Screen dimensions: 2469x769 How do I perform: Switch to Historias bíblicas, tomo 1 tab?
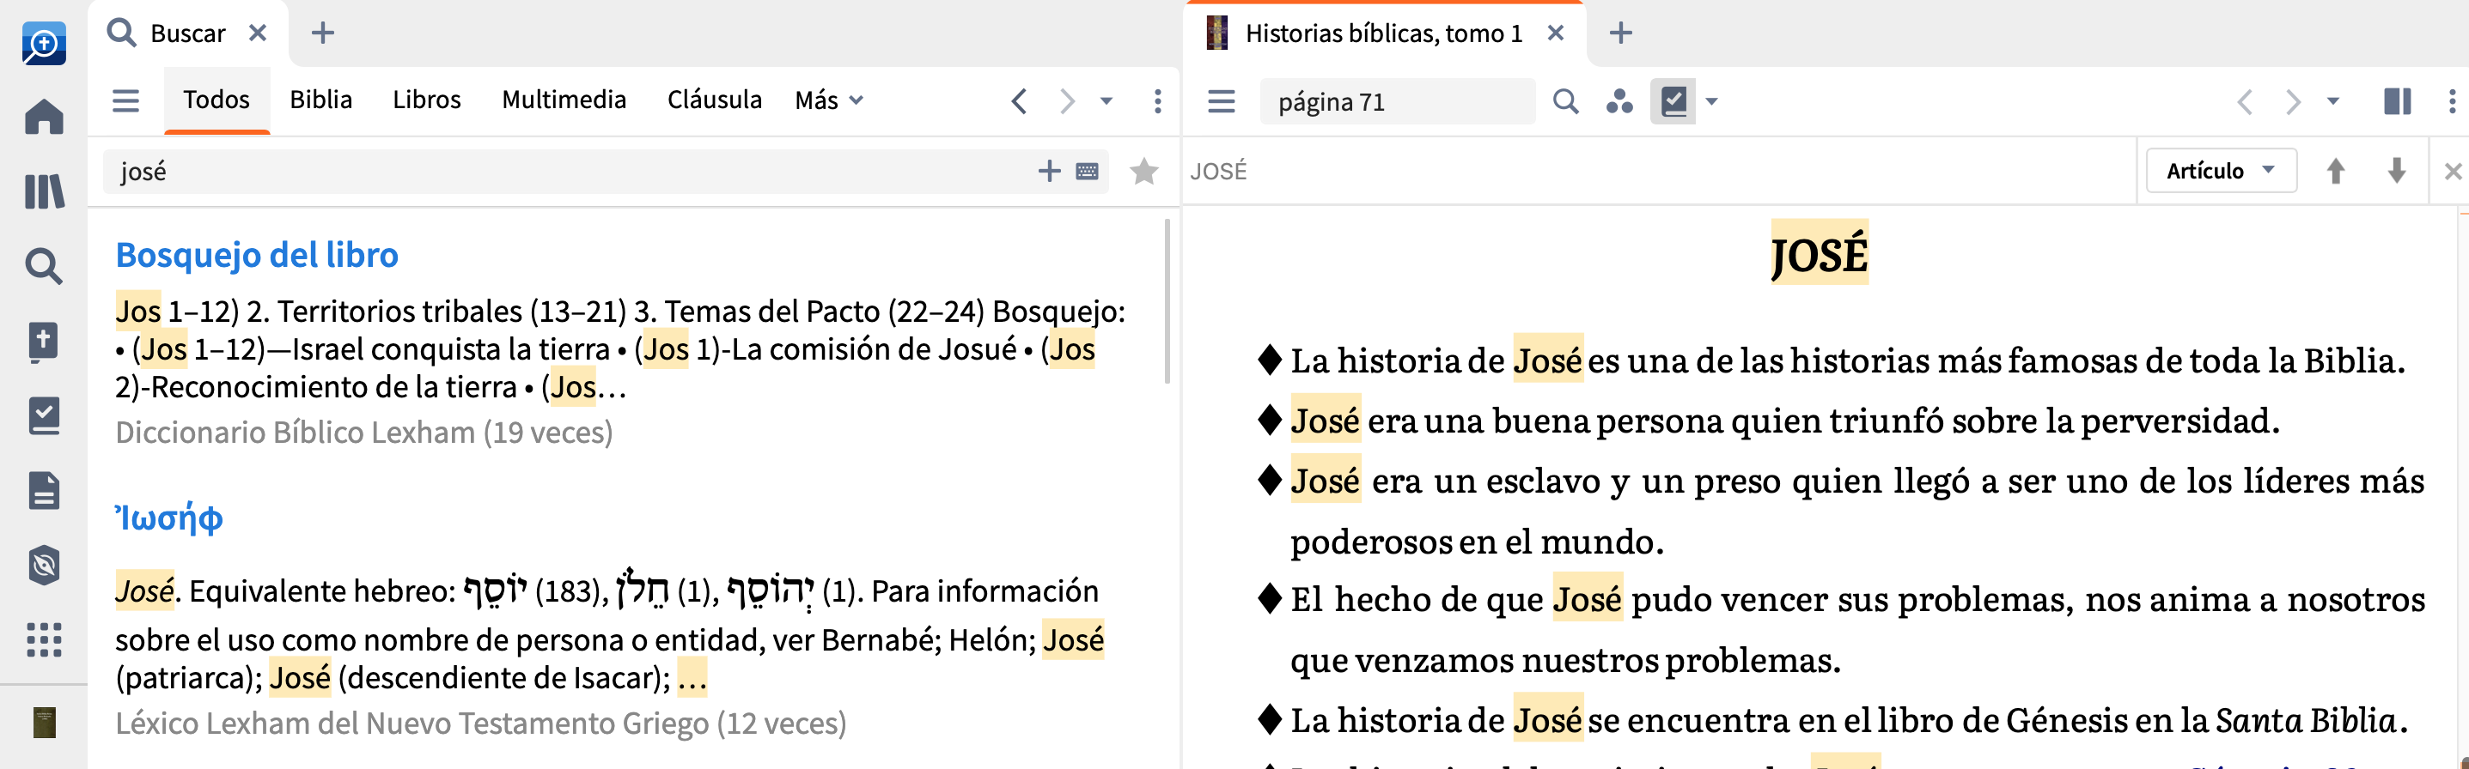pos(1383,33)
